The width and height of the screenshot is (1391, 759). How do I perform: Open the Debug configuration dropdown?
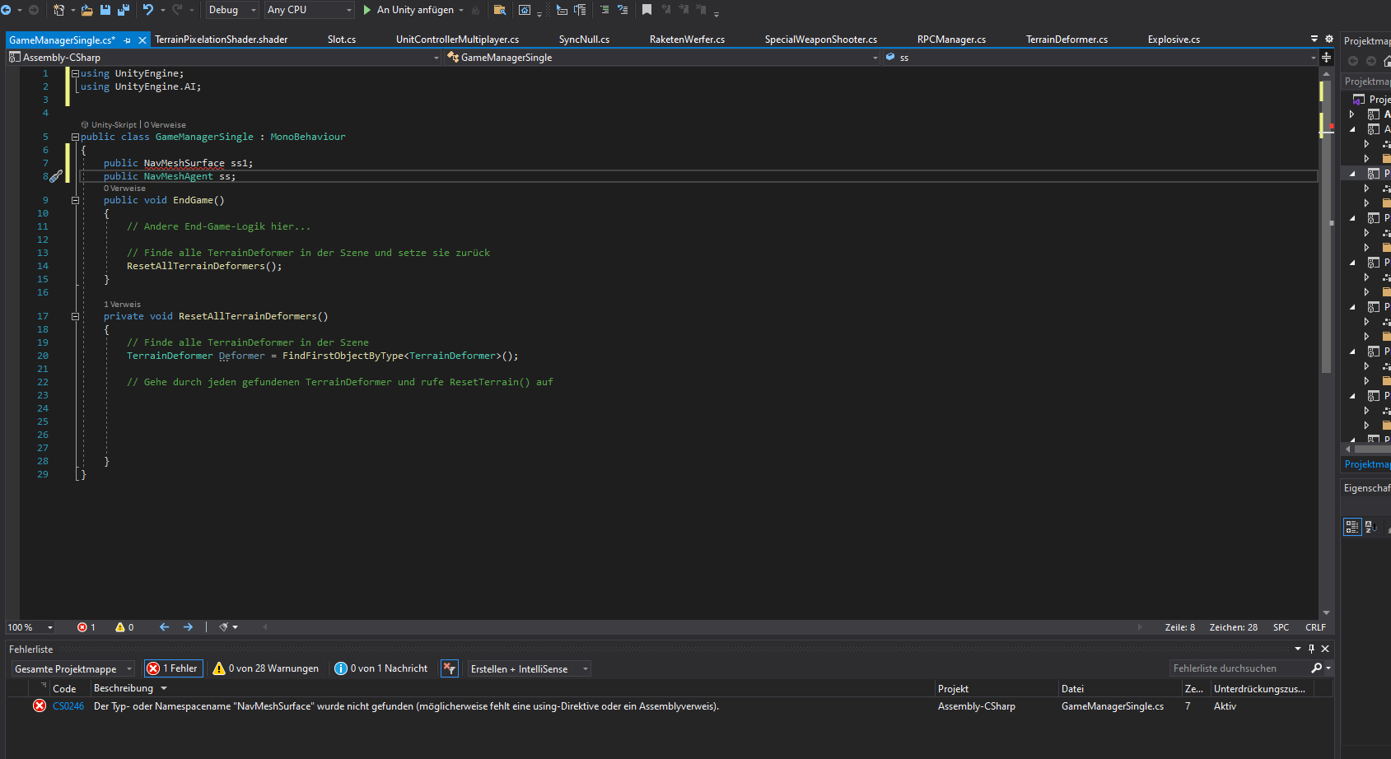coord(232,10)
